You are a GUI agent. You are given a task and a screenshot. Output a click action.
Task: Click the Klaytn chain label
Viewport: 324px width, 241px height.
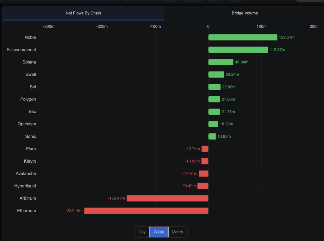(30, 161)
